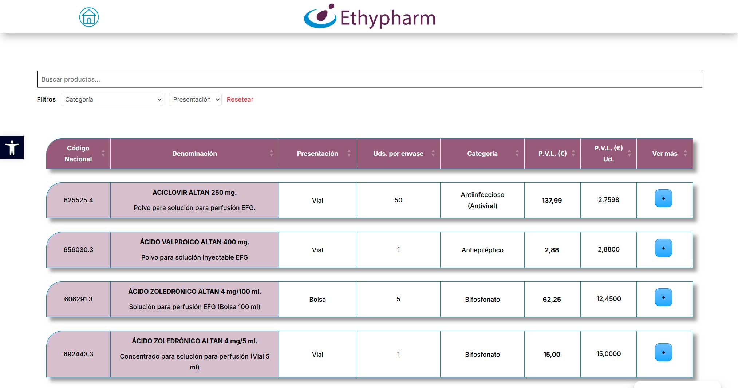Image resolution: width=738 pixels, height=388 pixels.
Task: Click the Resetear filters link
Action: coord(240,99)
